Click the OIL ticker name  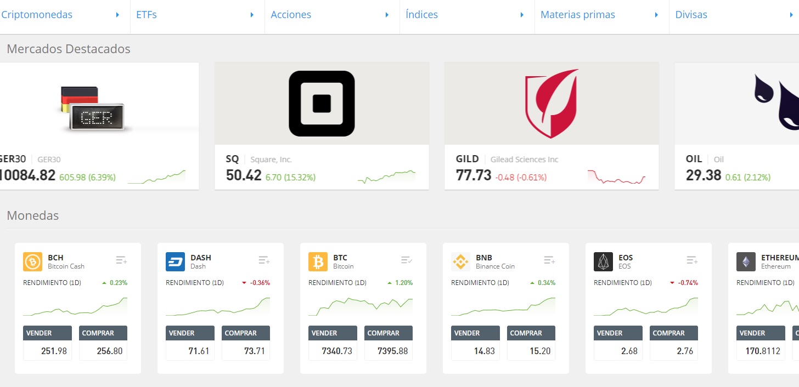click(694, 159)
